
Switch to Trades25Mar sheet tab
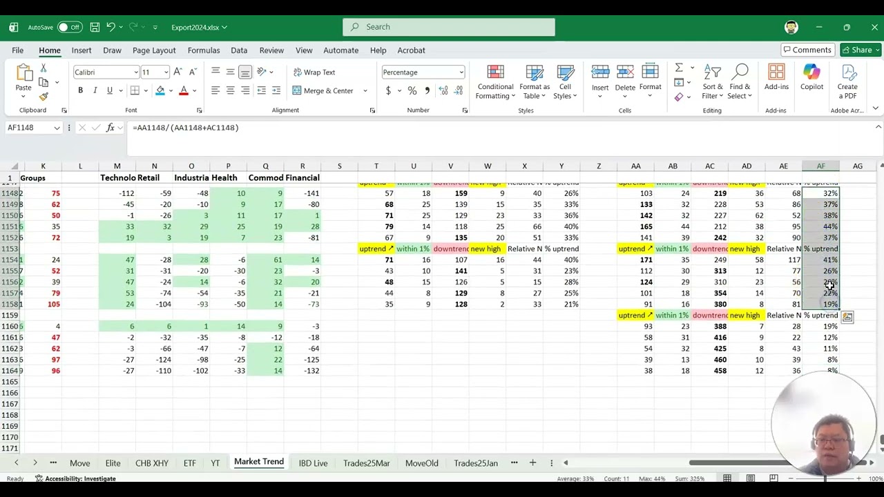pos(367,463)
